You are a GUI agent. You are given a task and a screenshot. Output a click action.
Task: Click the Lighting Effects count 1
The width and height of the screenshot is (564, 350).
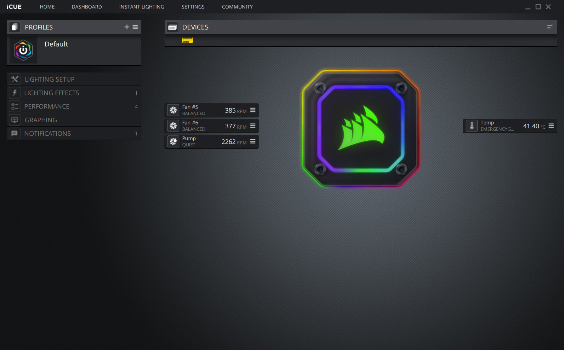pos(136,93)
